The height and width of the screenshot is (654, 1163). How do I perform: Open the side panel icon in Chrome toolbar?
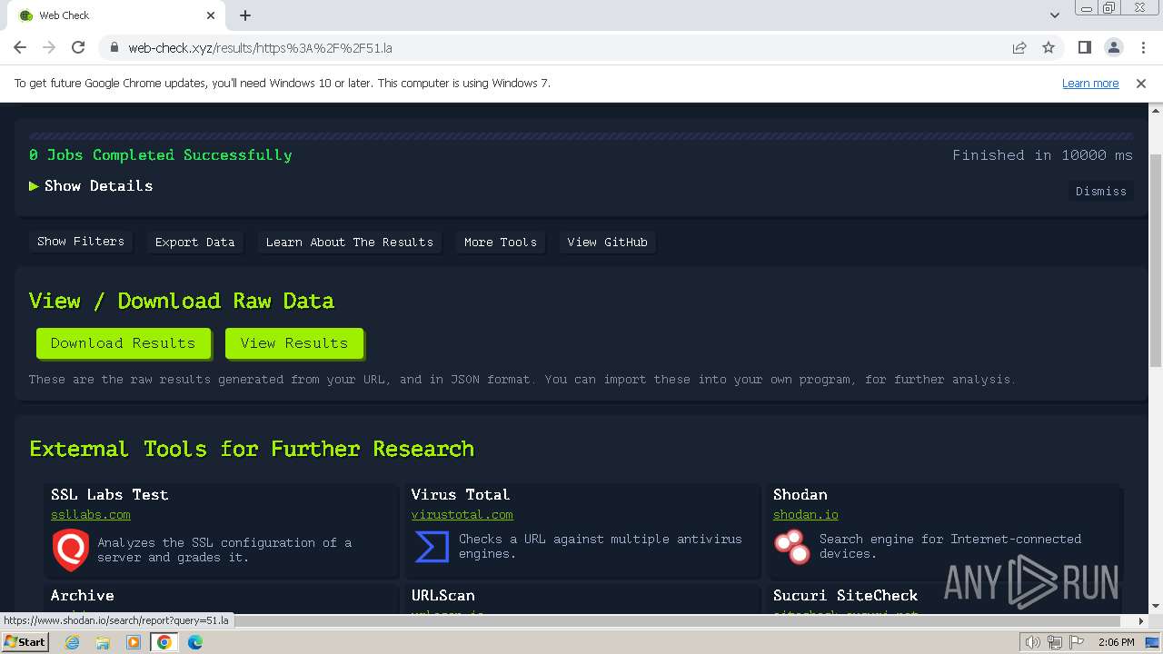[1084, 48]
